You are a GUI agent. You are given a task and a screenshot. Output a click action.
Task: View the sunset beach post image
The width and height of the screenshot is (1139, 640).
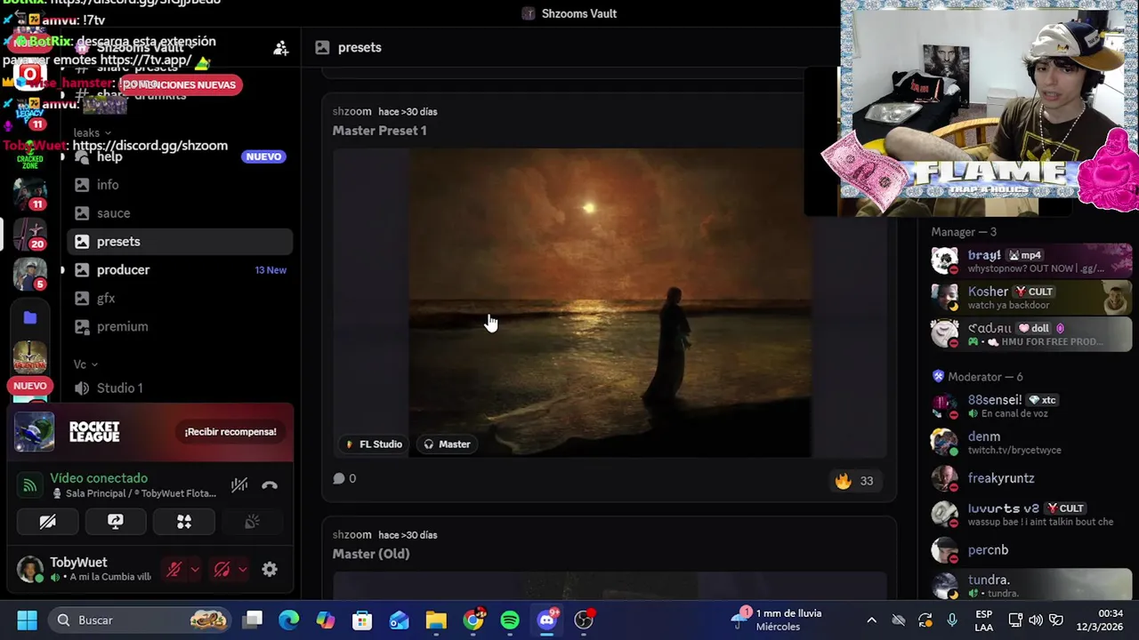(x=610, y=302)
